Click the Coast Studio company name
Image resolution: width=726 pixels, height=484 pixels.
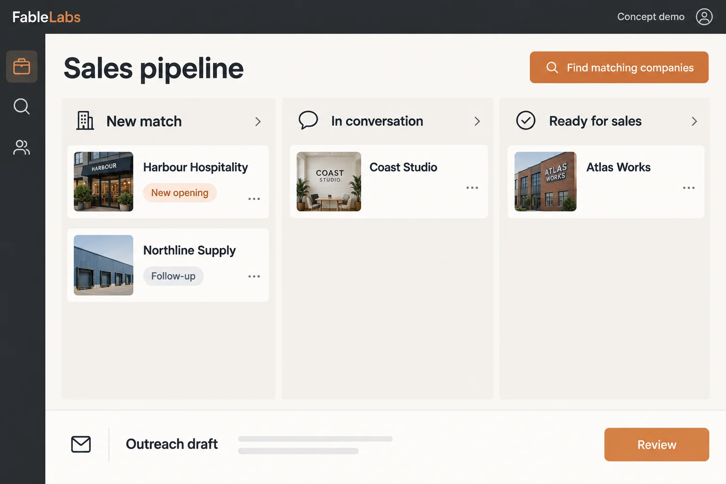(x=403, y=167)
